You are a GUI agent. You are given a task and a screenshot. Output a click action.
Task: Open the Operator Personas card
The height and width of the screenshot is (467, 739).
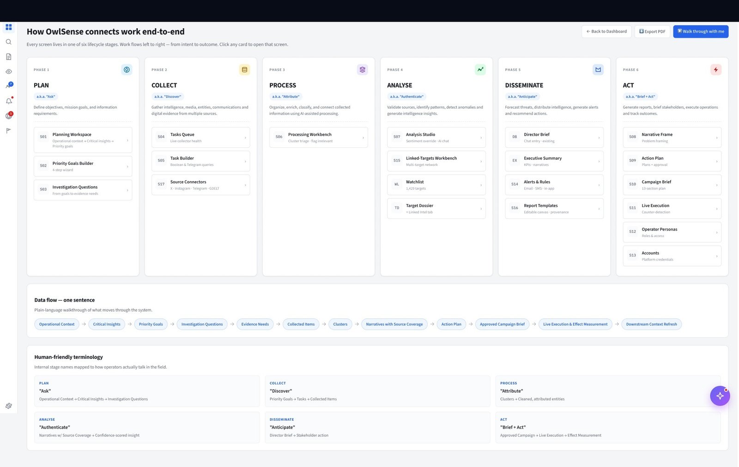pos(672,232)
